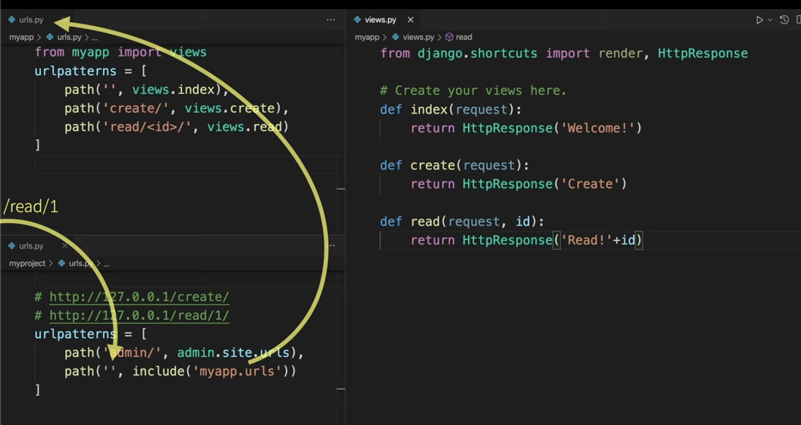Open the myapp breadcrumb above views.py code
801x425 pixels.
(367, 37)
